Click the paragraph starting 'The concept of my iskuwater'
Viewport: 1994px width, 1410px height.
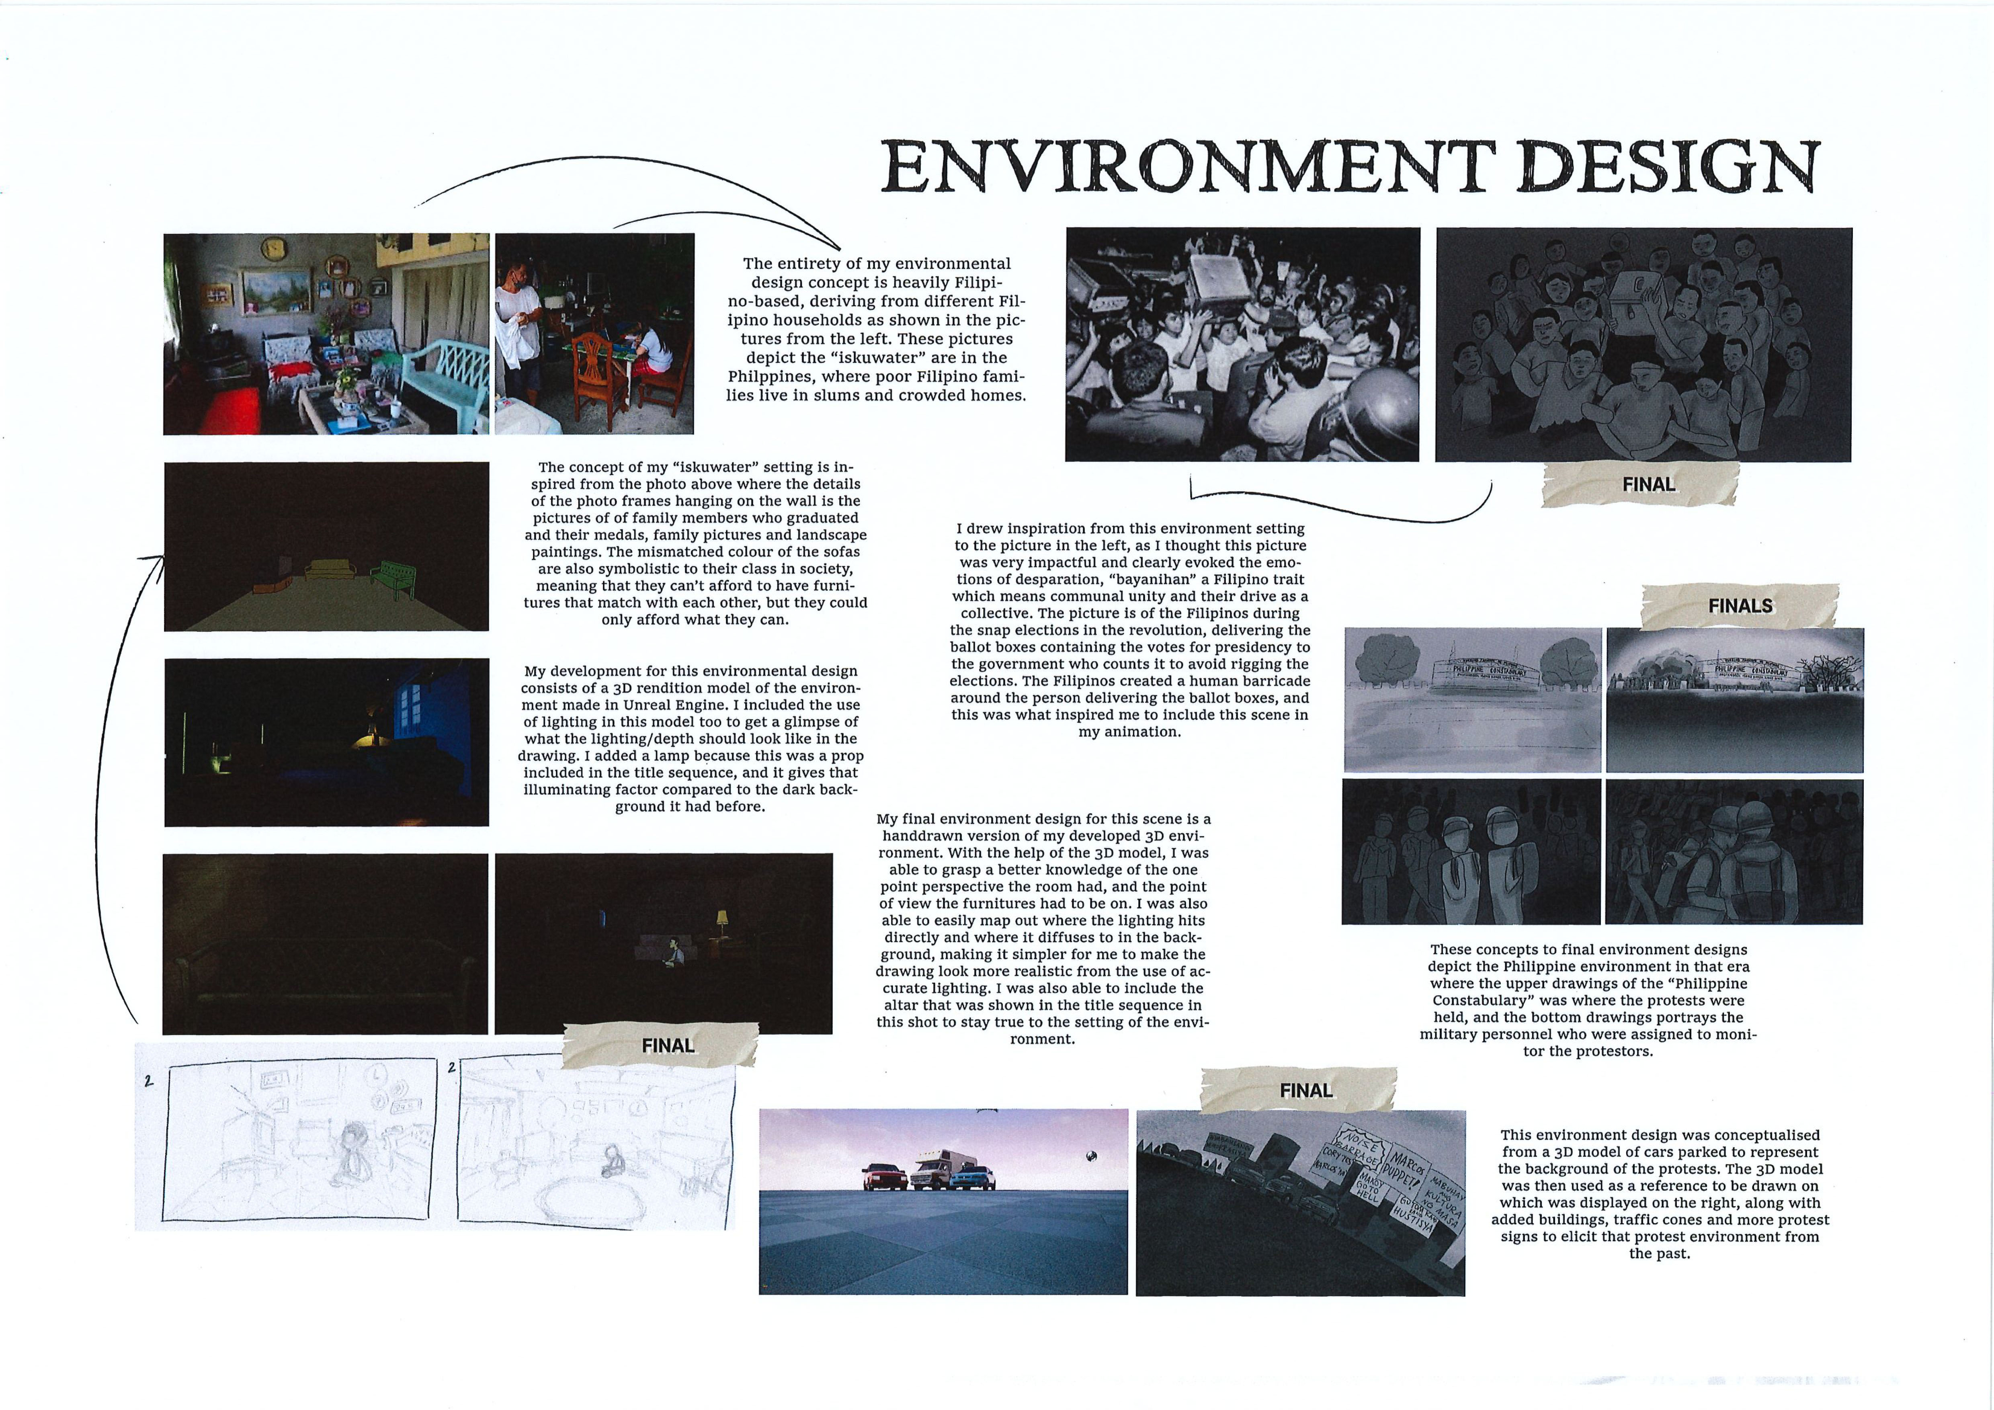(696, 543)
